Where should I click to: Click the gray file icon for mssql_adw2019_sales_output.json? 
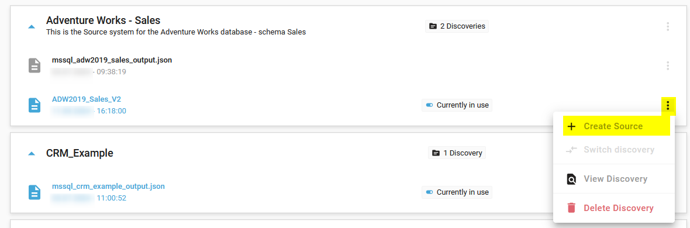(x=34, y=66)
